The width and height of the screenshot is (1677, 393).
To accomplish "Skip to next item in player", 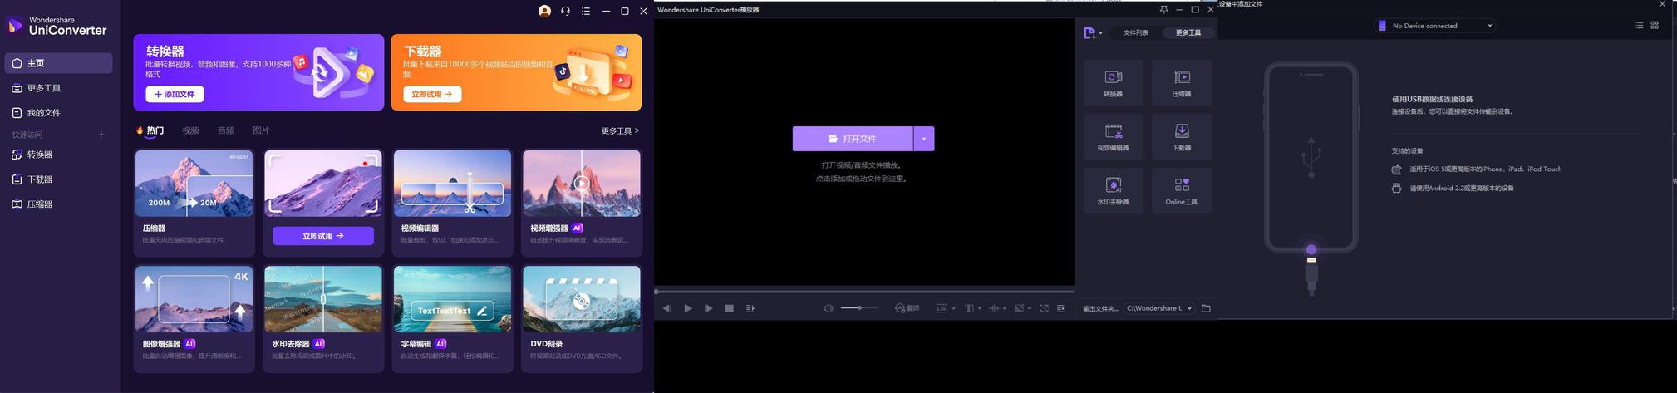I will click(x=709, y=308).
